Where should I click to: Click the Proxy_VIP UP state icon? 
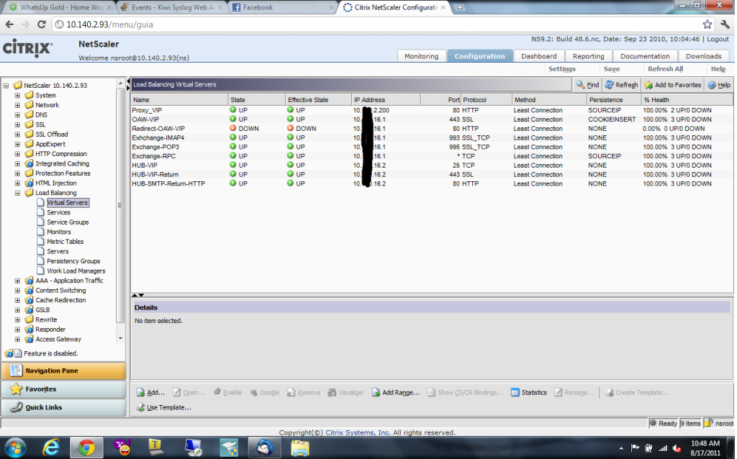click(x=232, y=109)
